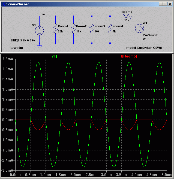Click the I(Room5) trace label
This screenshot has width=174, height=179.
click(x=129, y=56)
